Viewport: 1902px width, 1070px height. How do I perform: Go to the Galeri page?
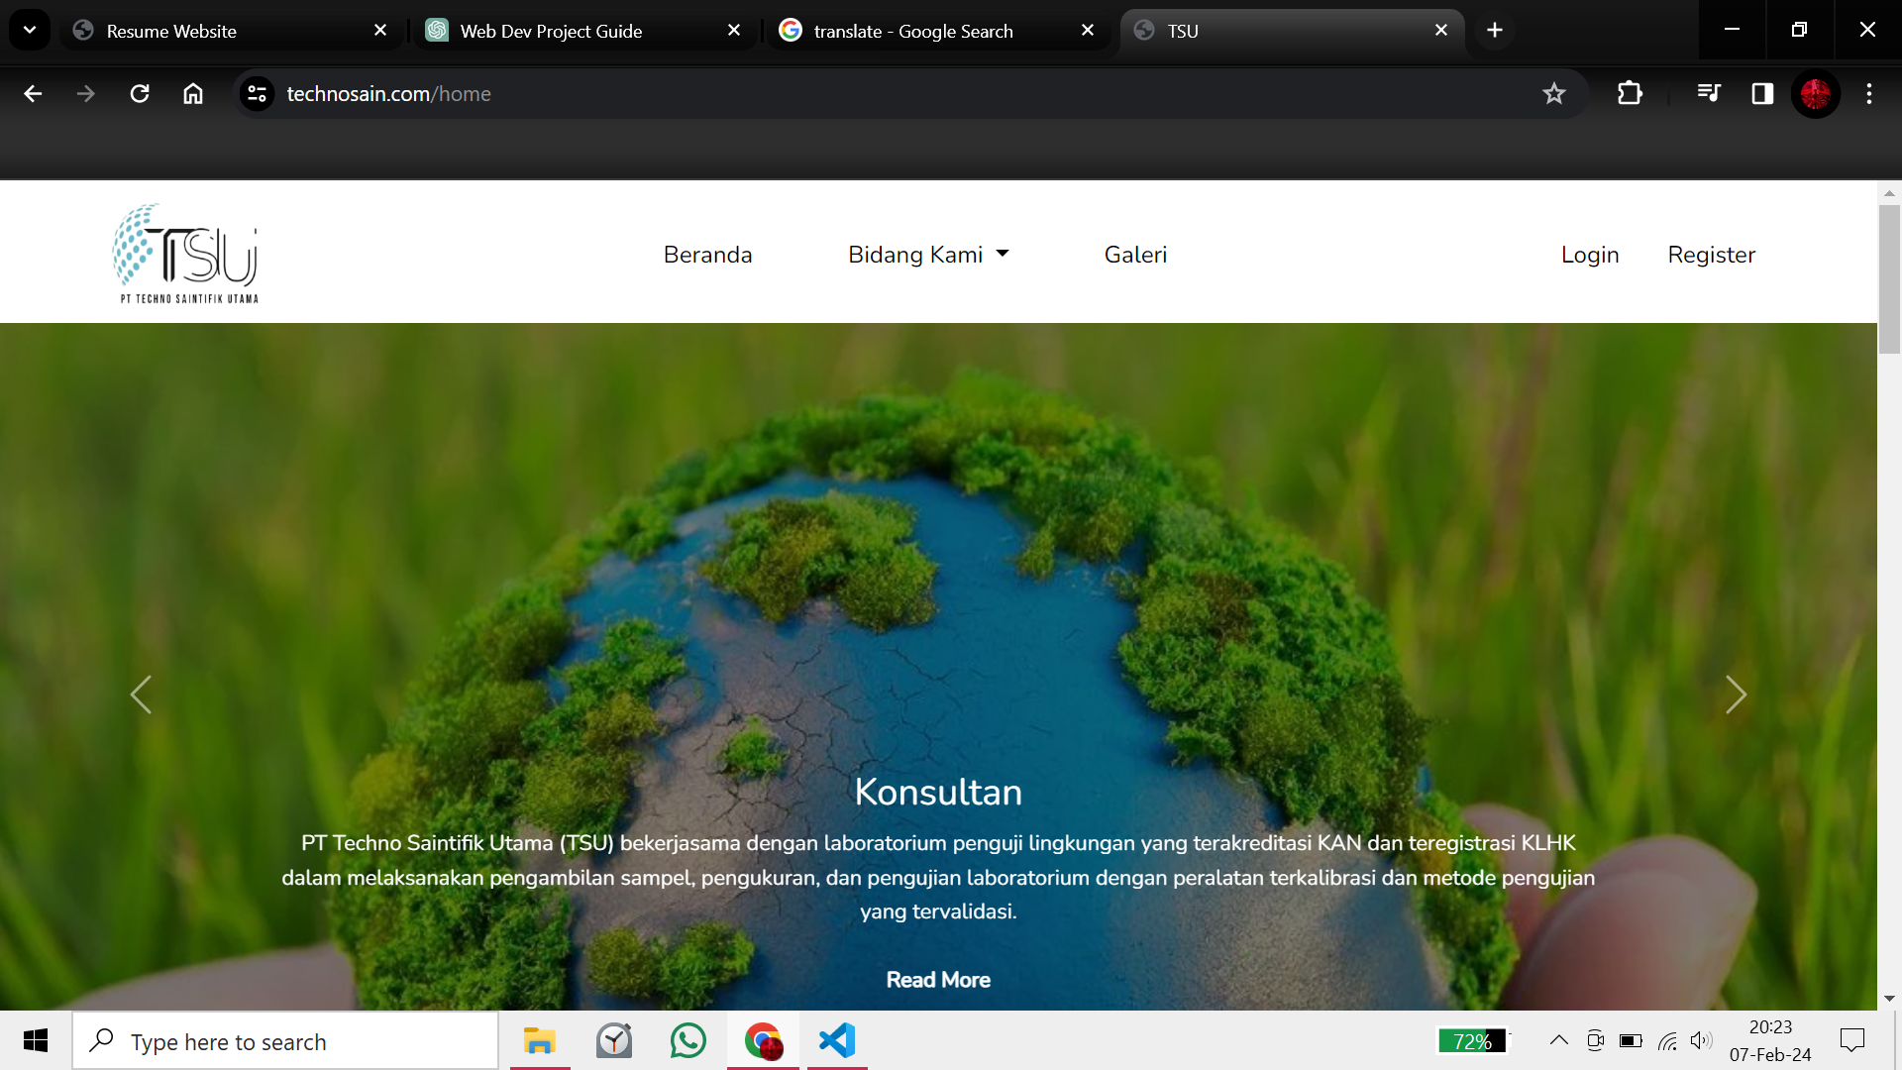(1135, 255)
